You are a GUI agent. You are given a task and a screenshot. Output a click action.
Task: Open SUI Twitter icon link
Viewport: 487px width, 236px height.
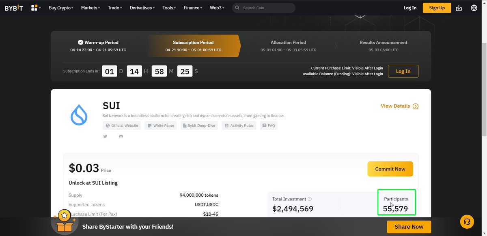tap(105, 136)
